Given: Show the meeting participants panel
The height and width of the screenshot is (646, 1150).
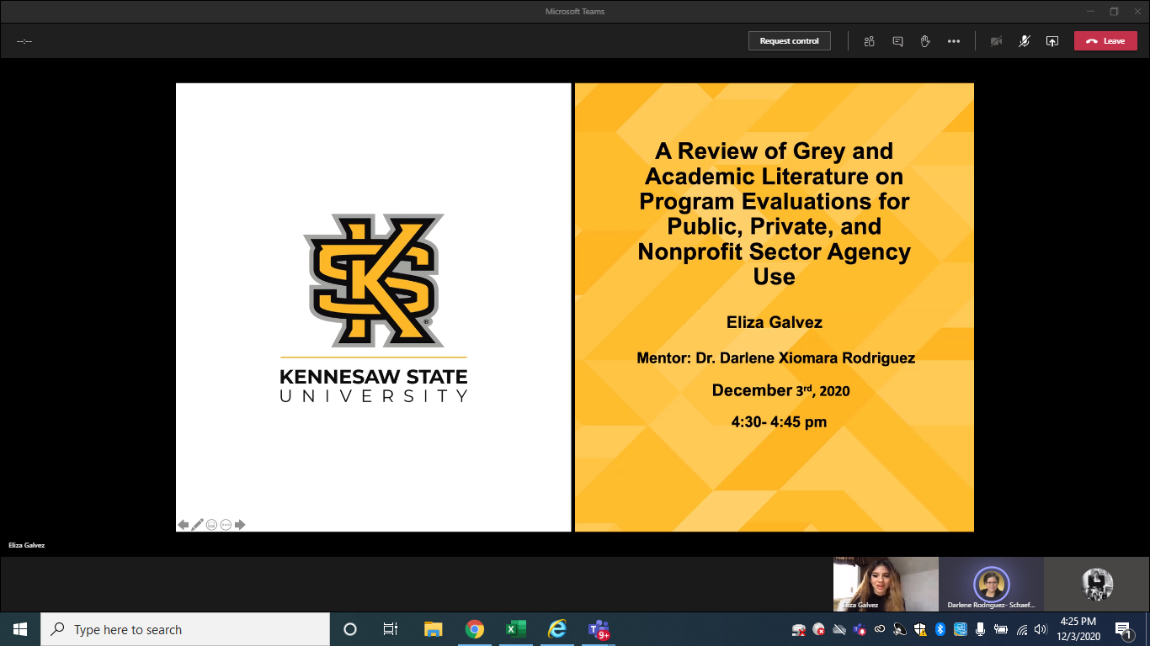Looking at the screenshot, I should tap(870, 41).
